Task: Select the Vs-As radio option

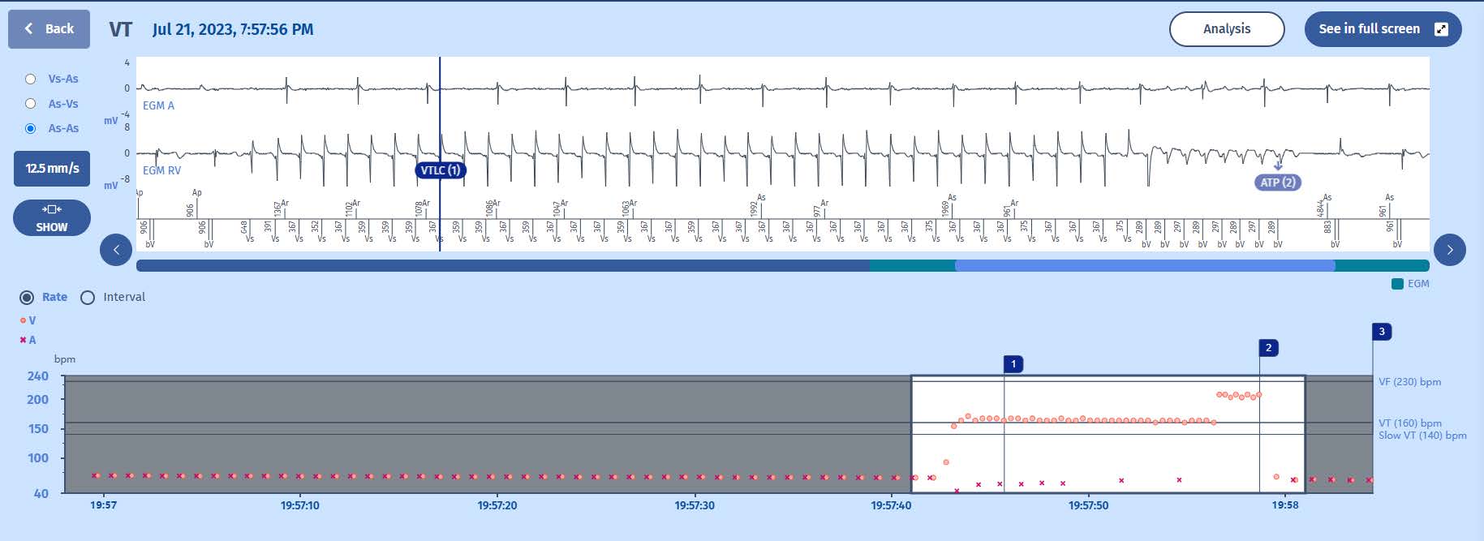Action: [31, 79]
